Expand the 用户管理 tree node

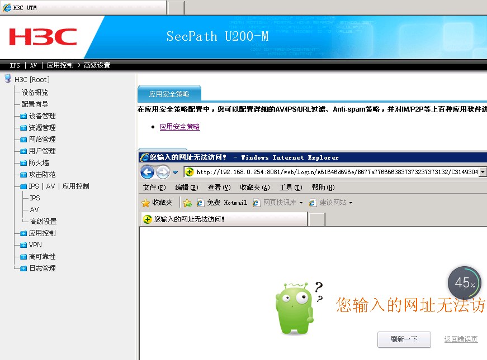(x=23, y=151)
